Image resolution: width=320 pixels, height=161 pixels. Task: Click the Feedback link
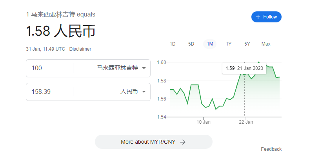pos(271,149)
